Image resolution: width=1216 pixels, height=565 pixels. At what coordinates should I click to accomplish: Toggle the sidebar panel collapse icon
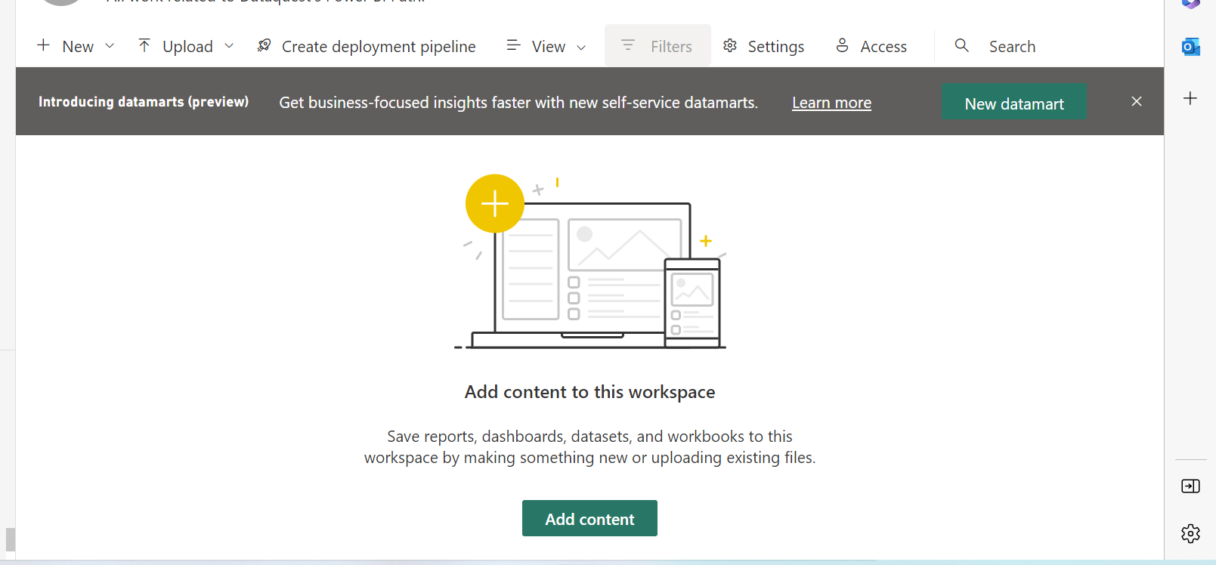point(1190,486)
